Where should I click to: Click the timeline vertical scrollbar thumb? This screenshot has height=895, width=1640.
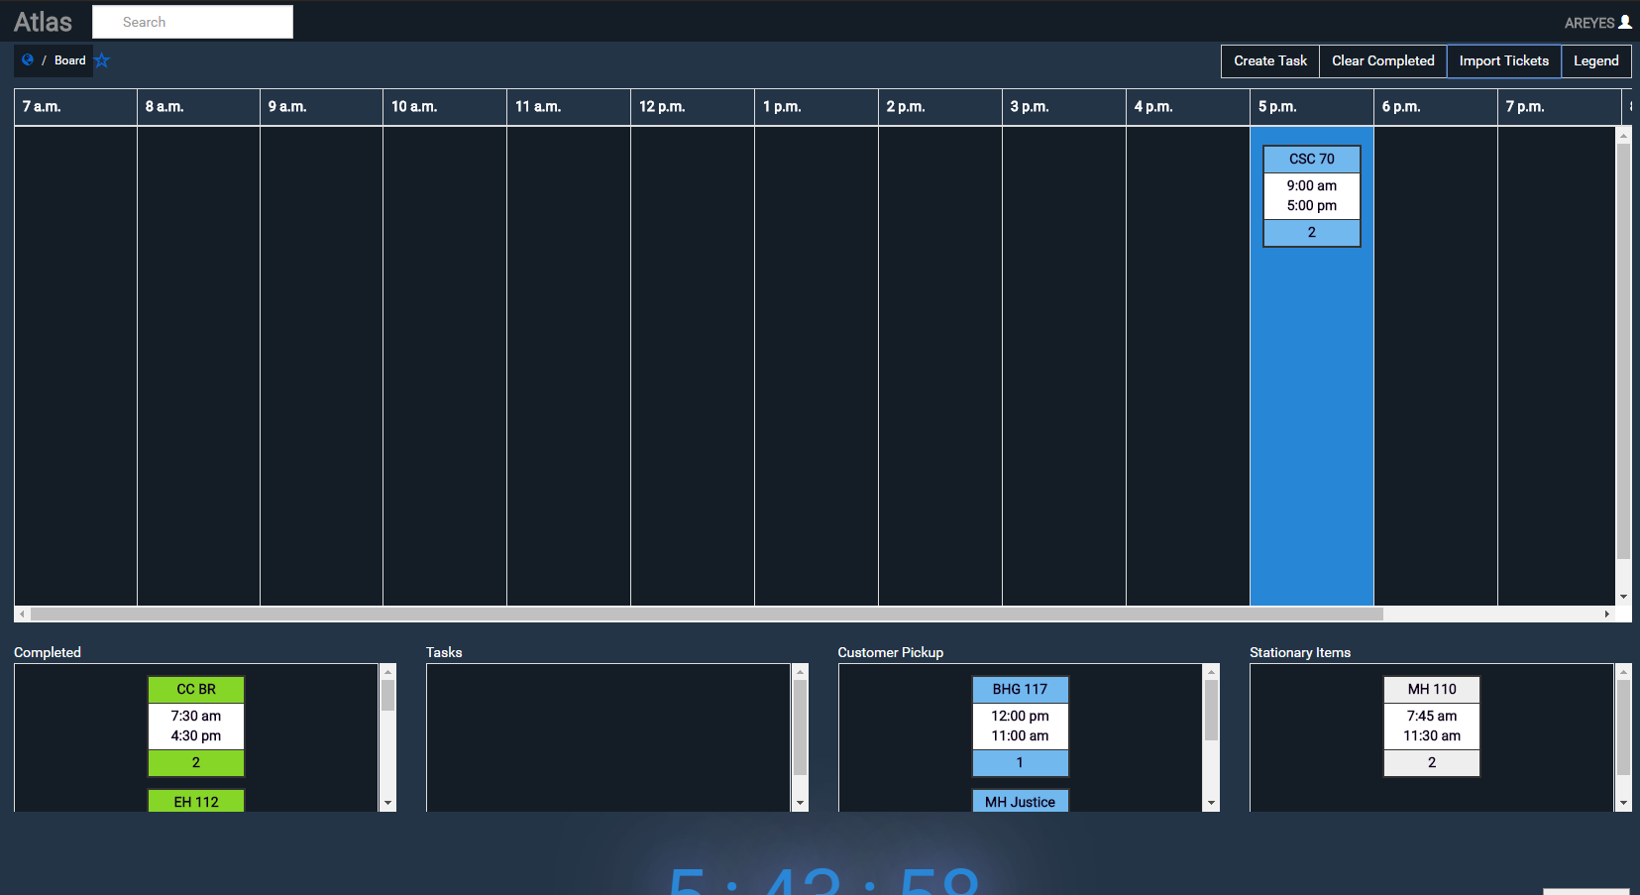coord(1623,352)
